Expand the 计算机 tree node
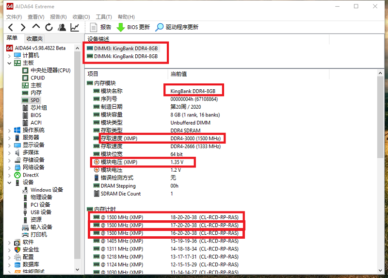 click(x=9, y=56)
